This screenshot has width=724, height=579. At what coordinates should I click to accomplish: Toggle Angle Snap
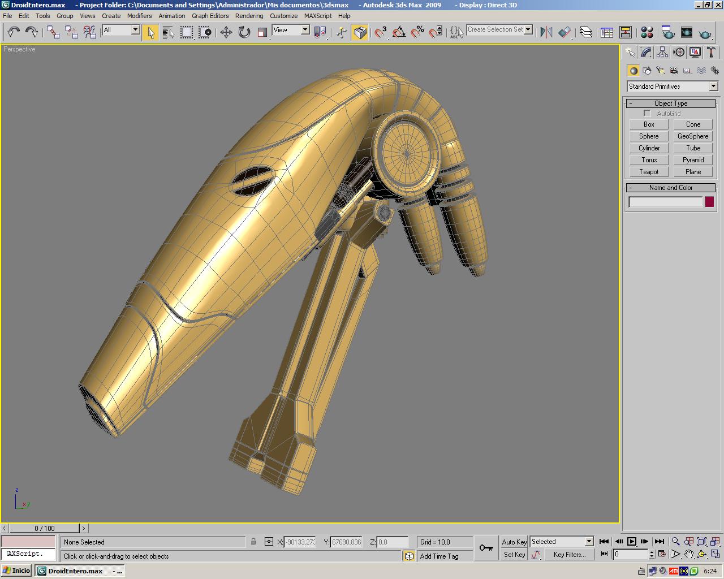[399, 32]
